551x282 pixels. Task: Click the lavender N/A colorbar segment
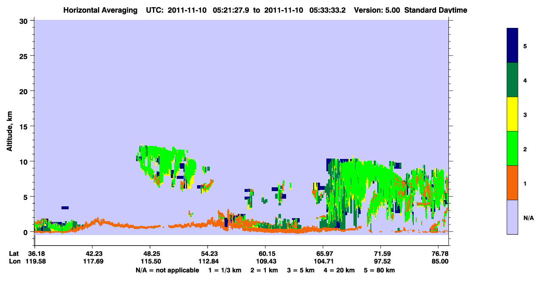512,217
